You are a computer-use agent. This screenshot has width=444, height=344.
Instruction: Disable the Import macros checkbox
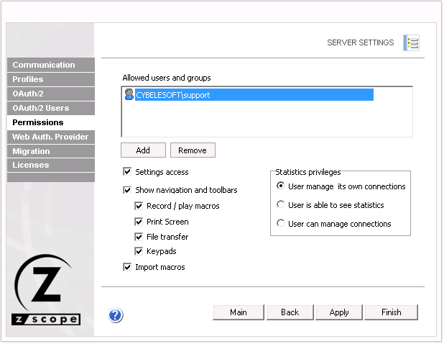[127, 267]
